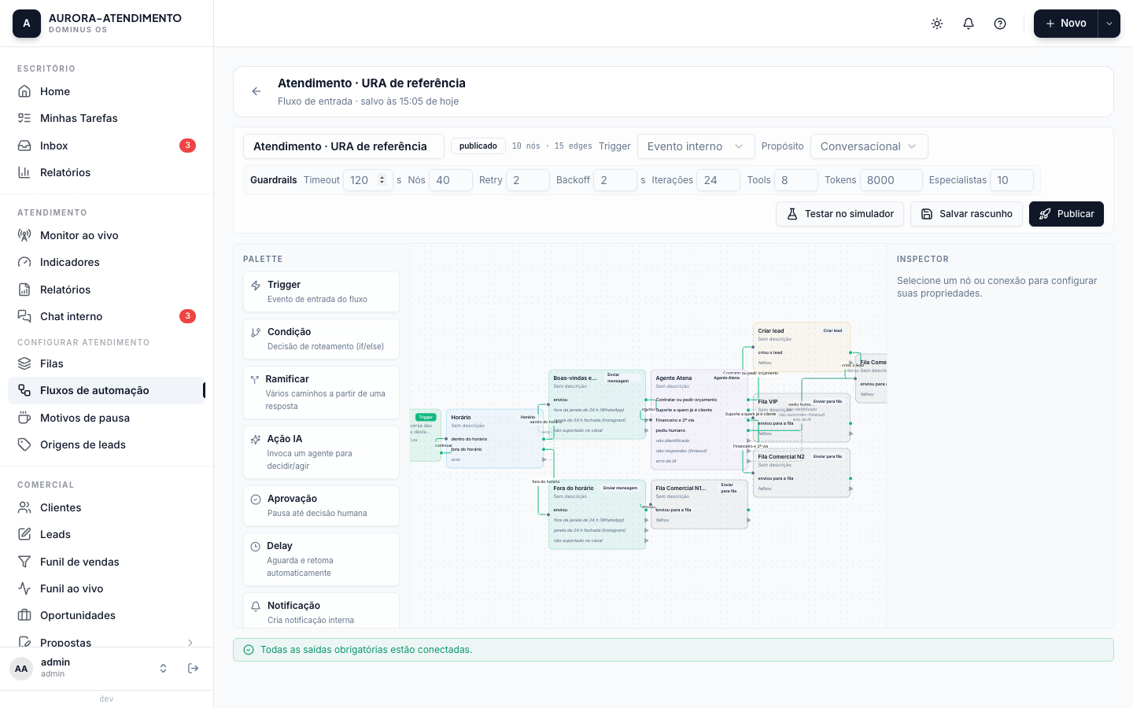Click the Ramificar palette split icon
The height and width of the screenshot is (708, 1133).
[x=255, y=380]
